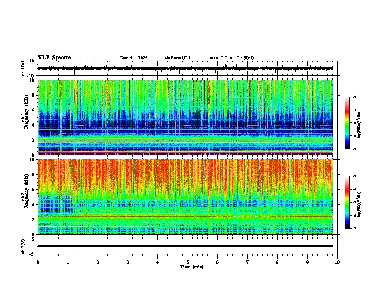Click the log(PSD) label beside ch.2 color bar
The height and width of the screenshot is (294, 380).
tap(359, 204)
